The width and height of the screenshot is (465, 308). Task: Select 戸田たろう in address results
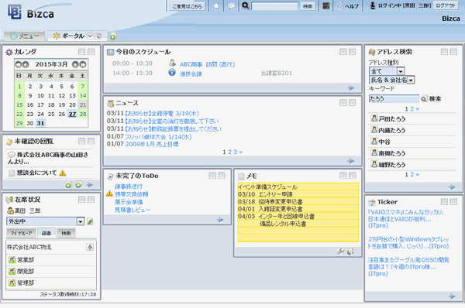click(391, 118)
